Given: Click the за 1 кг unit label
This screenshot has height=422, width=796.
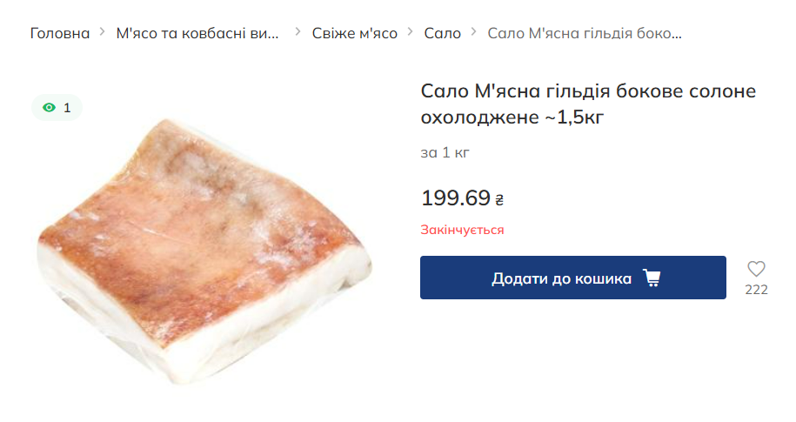Looking at the screenshot, I should 445,153.
